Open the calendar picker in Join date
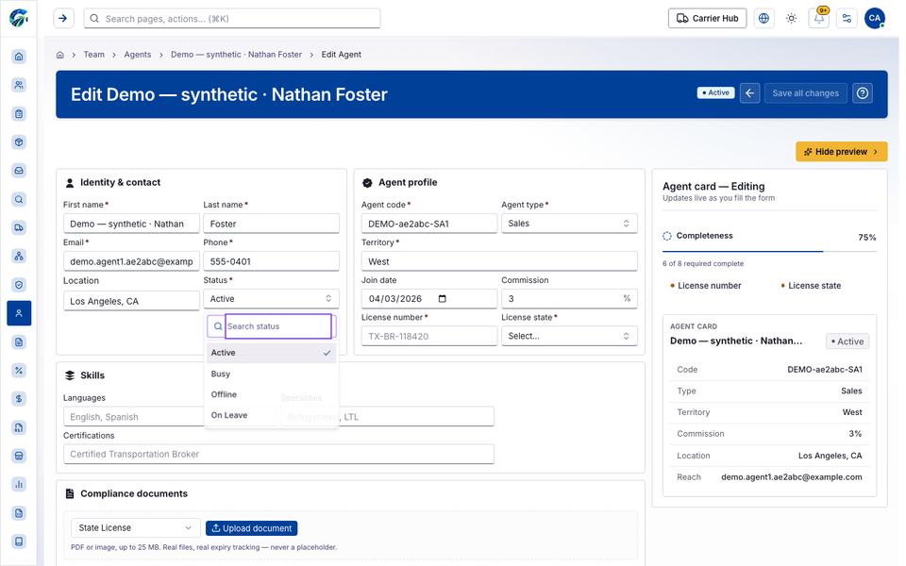 pos(443,299)
